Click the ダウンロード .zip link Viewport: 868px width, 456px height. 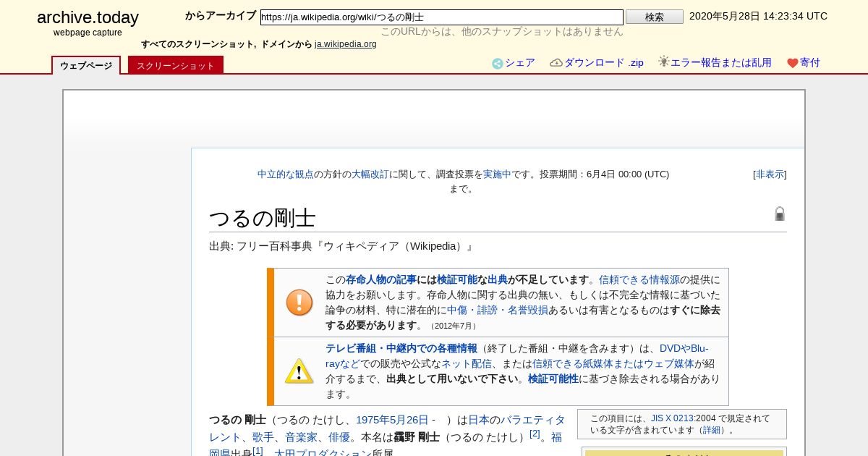604,63
